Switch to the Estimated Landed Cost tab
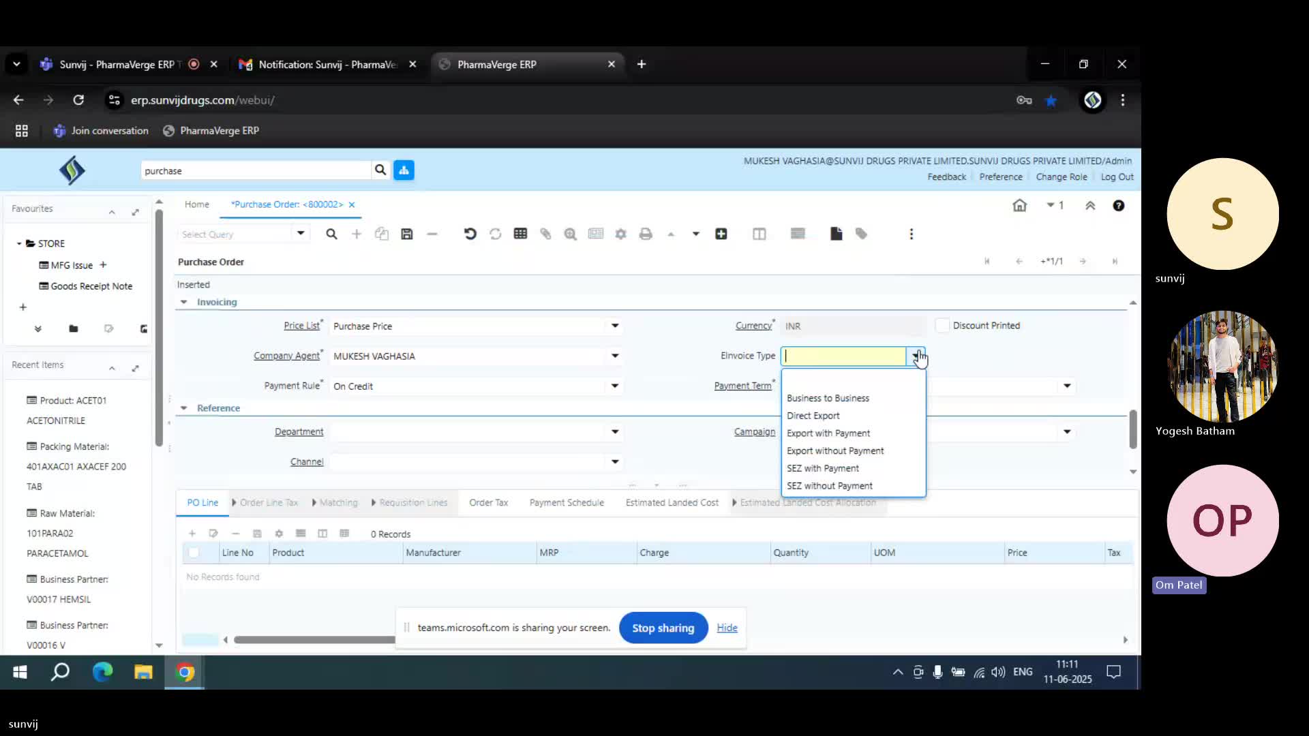 tap(672, 503)
